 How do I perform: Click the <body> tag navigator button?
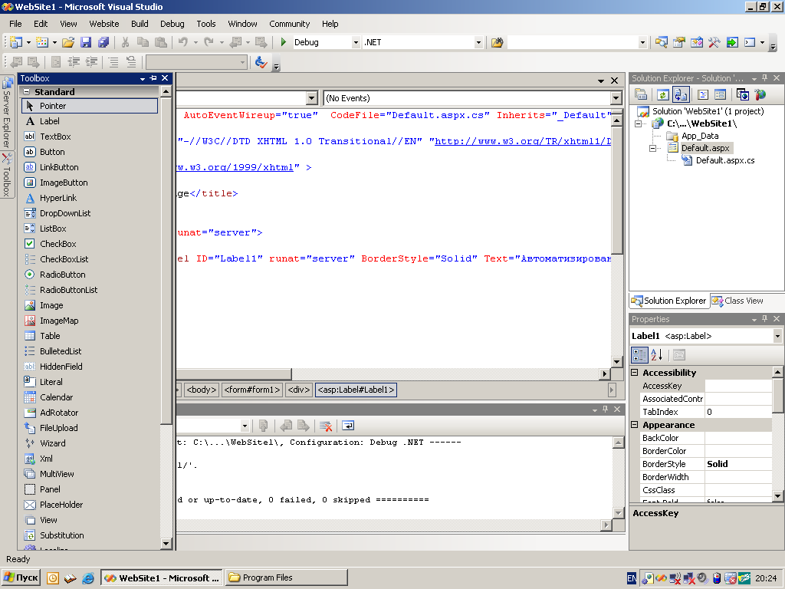(202, 390)
